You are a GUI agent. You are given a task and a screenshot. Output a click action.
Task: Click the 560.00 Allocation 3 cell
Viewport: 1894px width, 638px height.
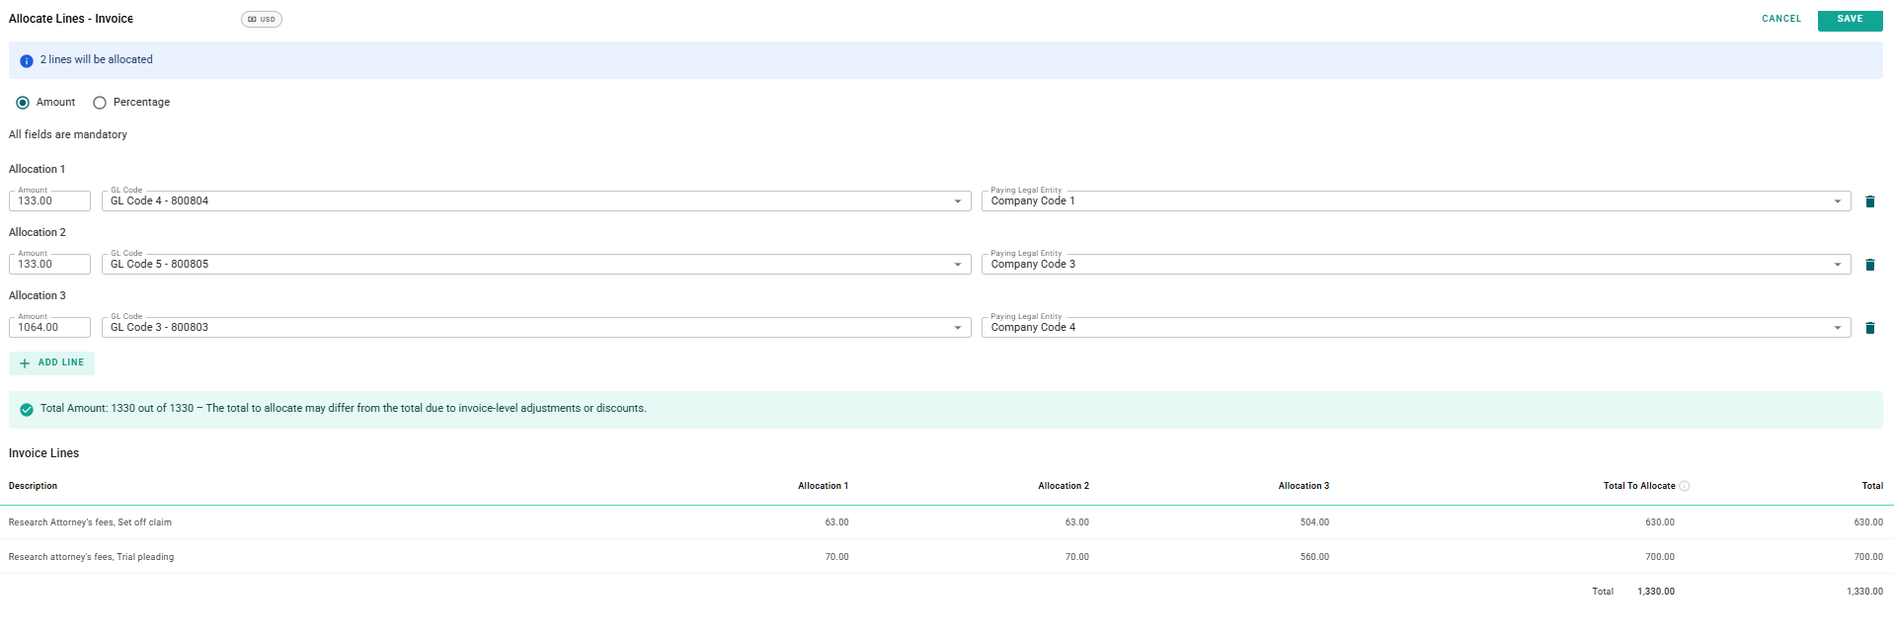1314,557
